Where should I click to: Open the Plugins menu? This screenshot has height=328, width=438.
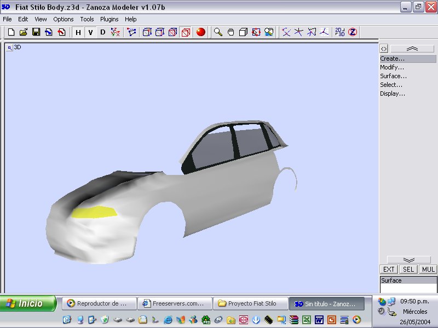(109, 19)
